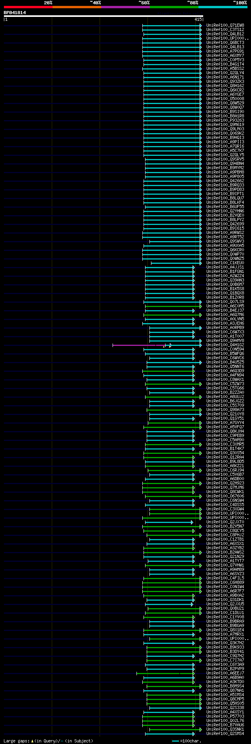Select the label UniRef100_C4FIL5
The image size is (251, 744).
tap(225, 578)
